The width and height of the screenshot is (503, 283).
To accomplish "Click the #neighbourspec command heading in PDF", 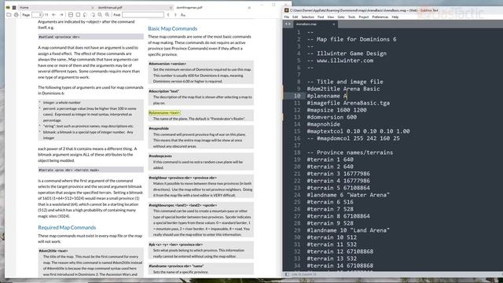I will [x=183, y=205].
